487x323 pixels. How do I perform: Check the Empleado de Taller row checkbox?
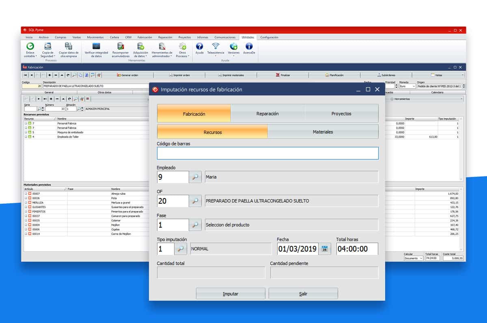coord(26,137)
